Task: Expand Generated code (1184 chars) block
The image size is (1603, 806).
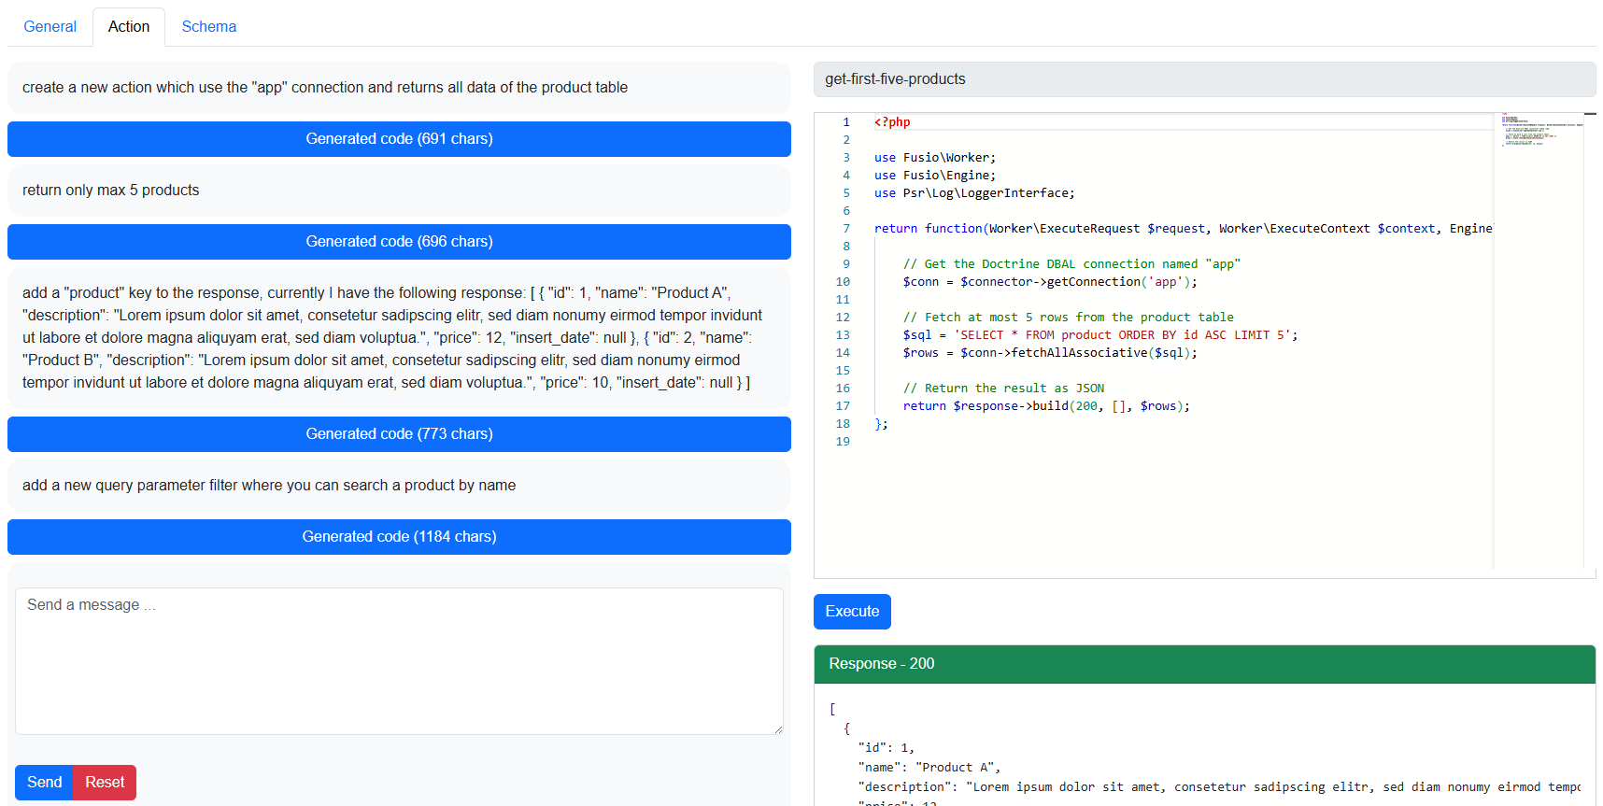Action: tap(399, 537)
